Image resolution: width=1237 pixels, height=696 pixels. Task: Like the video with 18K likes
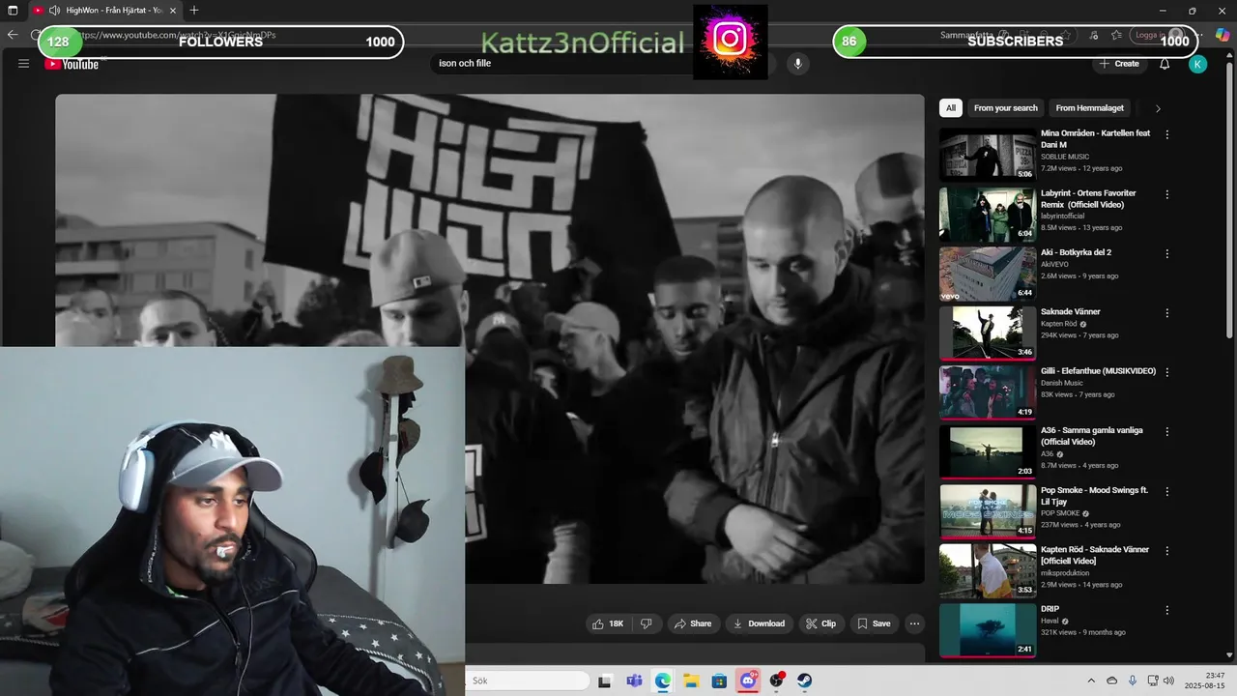(608, 623)
